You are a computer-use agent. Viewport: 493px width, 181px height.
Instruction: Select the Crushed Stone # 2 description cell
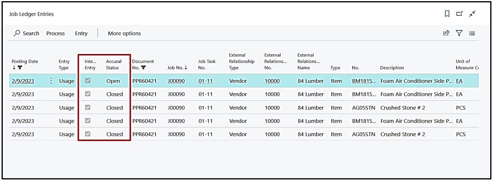pyautogui.click(x=402, y=107)
